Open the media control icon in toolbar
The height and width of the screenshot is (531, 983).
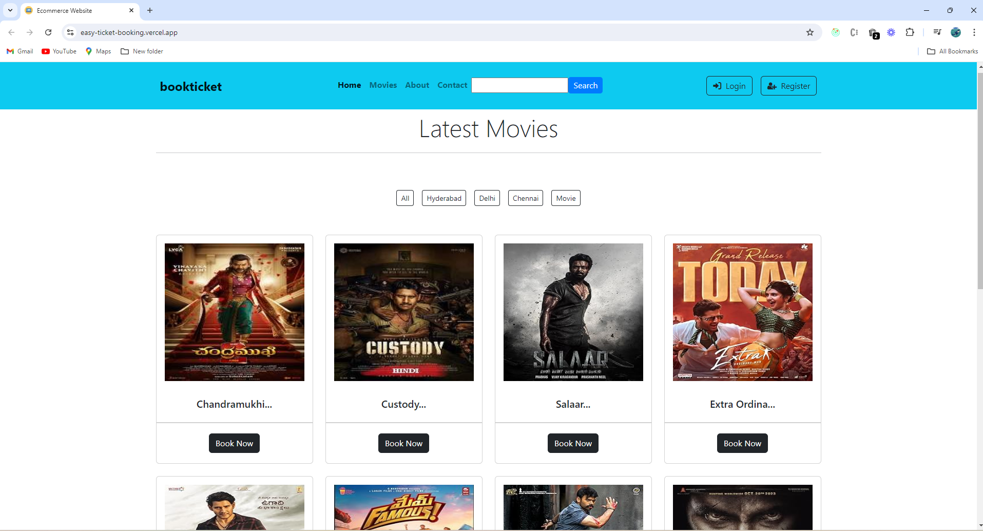coord(937,32)
